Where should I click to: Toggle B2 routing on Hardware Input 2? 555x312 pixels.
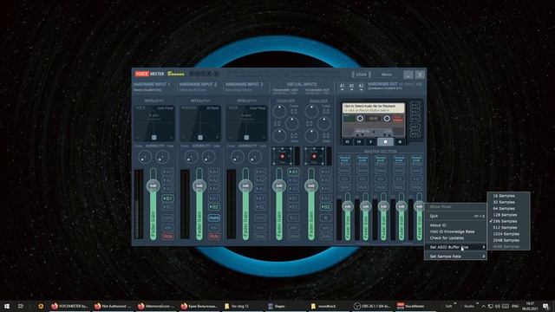click(214, 206)
